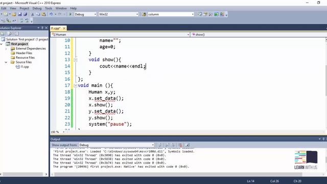Open the 150 % zoom level dropdown
This screenshot has height=184, width=327.
pos(63,132)
